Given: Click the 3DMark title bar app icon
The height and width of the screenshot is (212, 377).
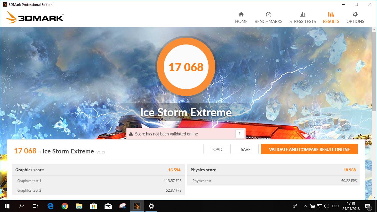Looking at the screenshot, I should point(5,4).
